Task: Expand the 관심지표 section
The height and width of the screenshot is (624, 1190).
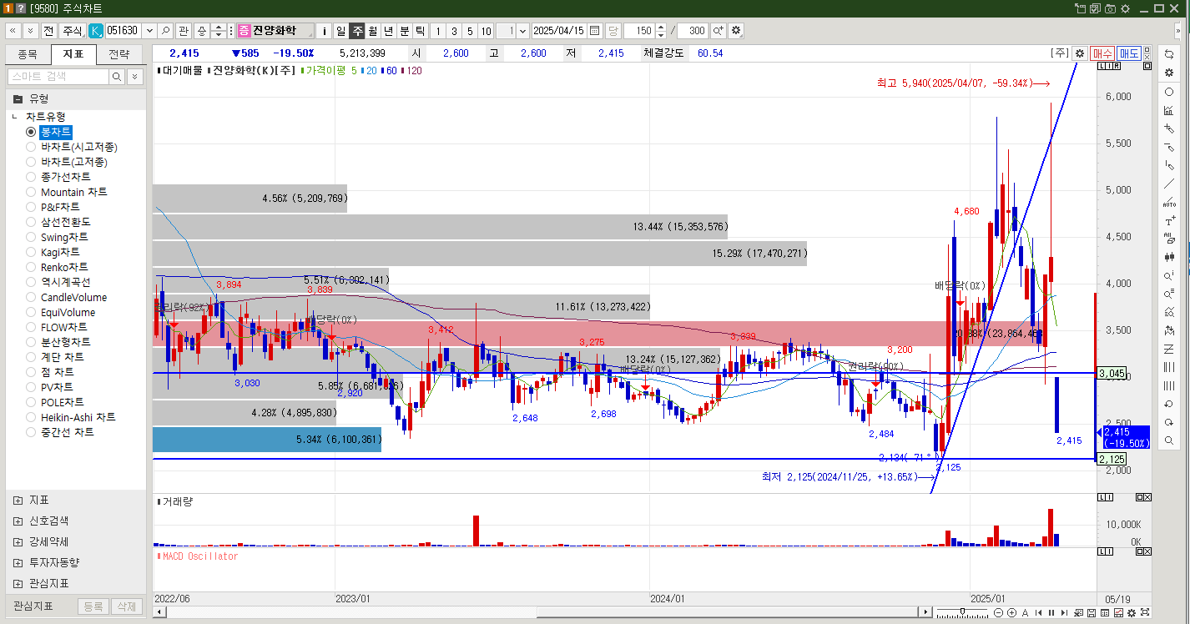Action: (18, 583)
